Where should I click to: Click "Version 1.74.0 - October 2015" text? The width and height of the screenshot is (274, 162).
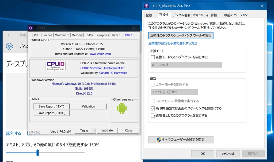click(x=82, y=44)
